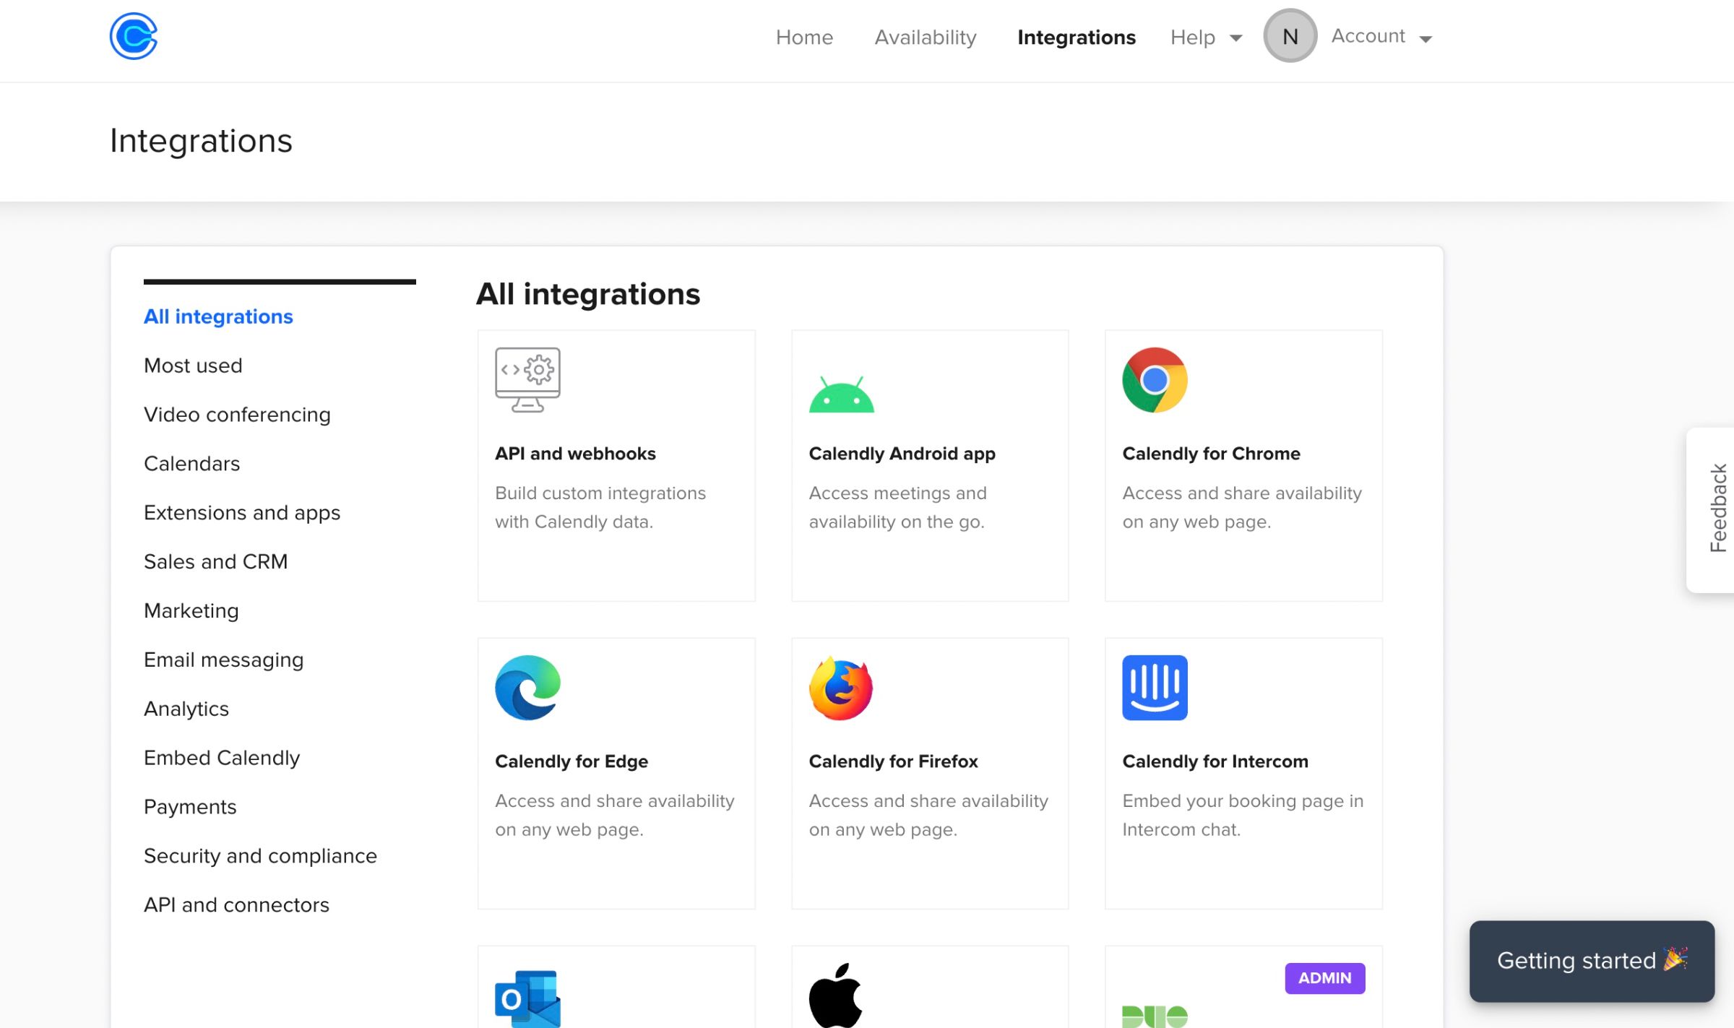Click the Intercom icon
The image size is (1734, 1028).
(1155, 688)
